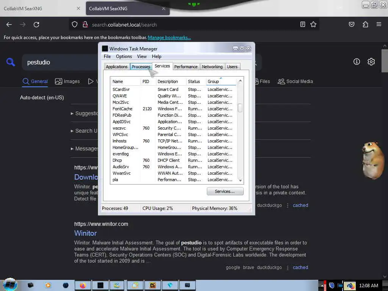Switch to the Networking tab
The width and height of the screenshot is (388, 291).
click(x=212, y=67)
